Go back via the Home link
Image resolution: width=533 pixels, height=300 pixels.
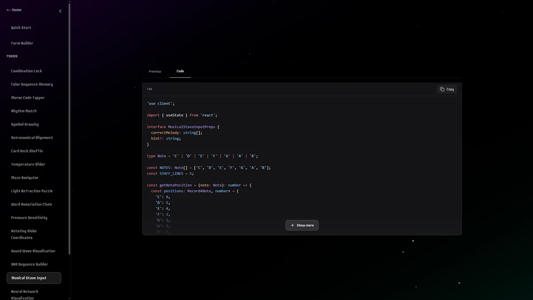tap(14, 10)
